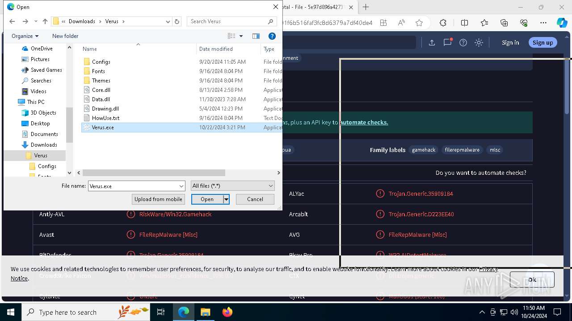Open File Explorer from the taskbar
This screenshot has width=572, height=321.
click(x=205, y=312)
